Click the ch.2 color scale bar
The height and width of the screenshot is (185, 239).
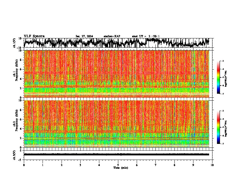coord(218,127)
